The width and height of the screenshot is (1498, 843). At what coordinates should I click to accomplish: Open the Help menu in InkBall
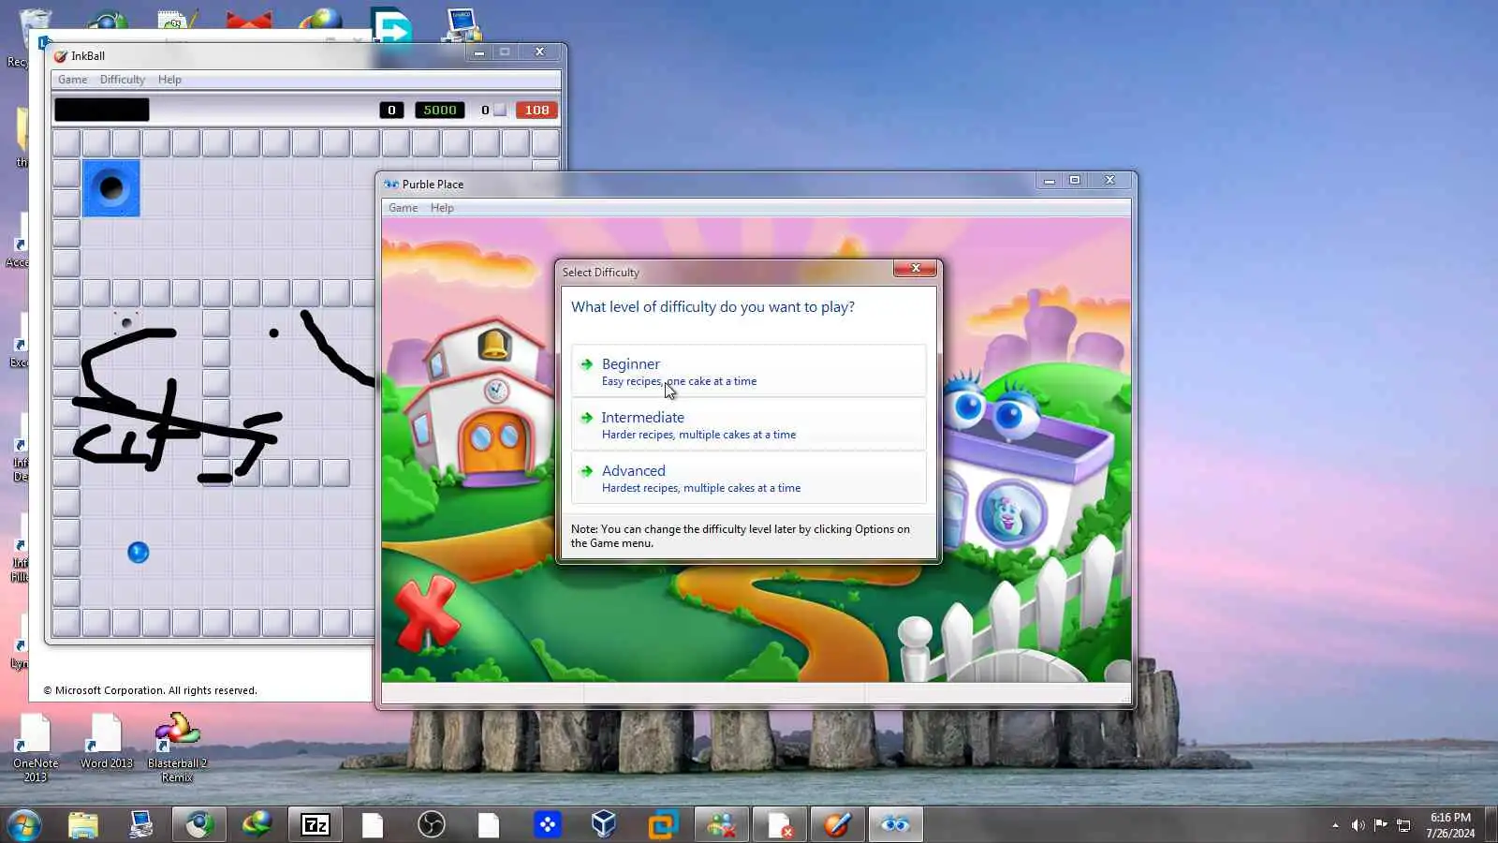click(x=169, y=80)
